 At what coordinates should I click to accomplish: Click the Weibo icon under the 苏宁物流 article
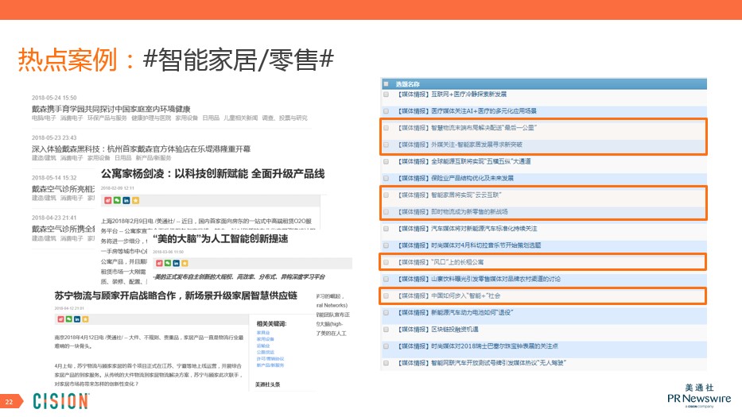60,319
